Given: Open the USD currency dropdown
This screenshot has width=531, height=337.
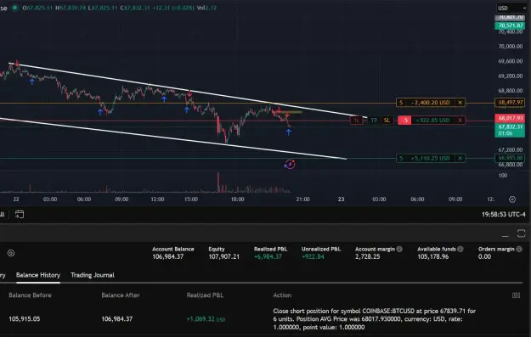Looking at the screenshot, I should [x=511, y=8].
